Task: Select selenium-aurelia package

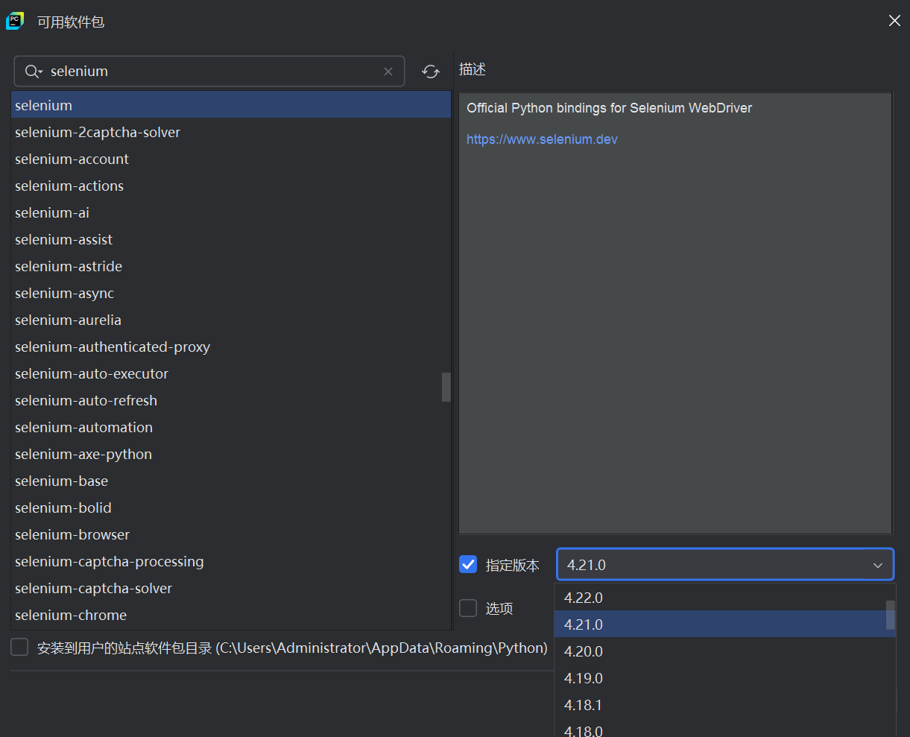Action: (x=231, y=320)
